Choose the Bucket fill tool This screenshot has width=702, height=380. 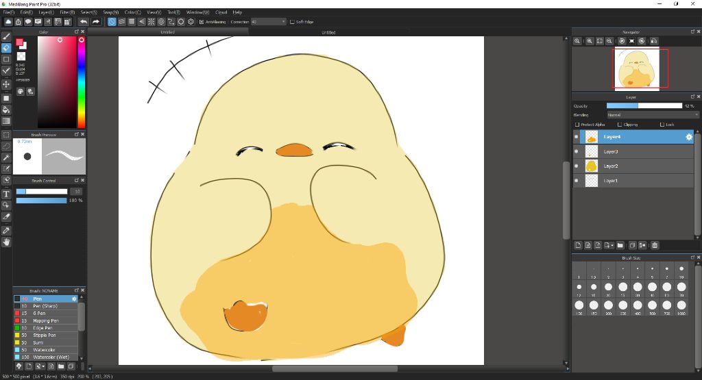(x=6, y=110)
